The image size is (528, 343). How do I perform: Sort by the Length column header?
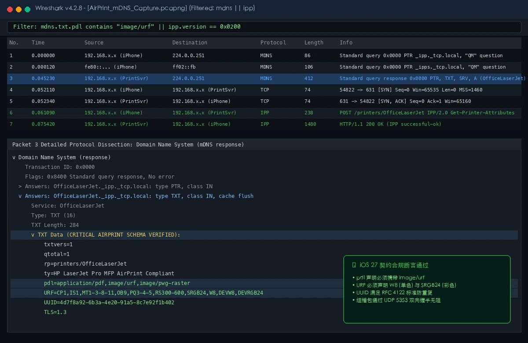pos(314,43)
